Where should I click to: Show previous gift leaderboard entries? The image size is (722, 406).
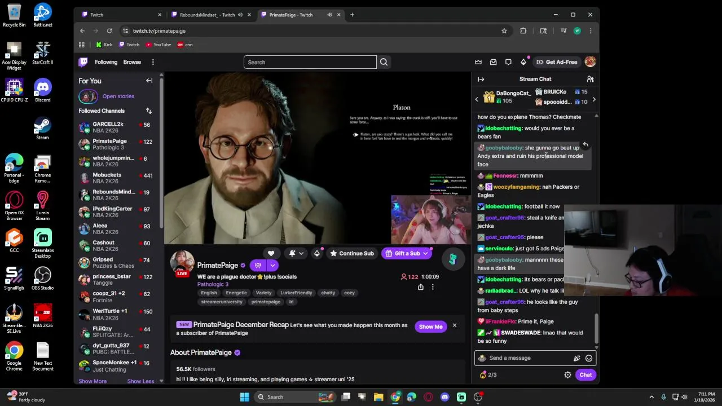477,100
